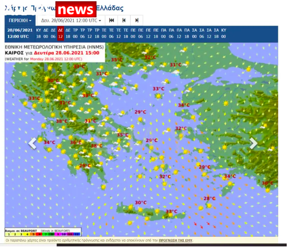Advance to the next forecast frame

(x=137, y=20)
